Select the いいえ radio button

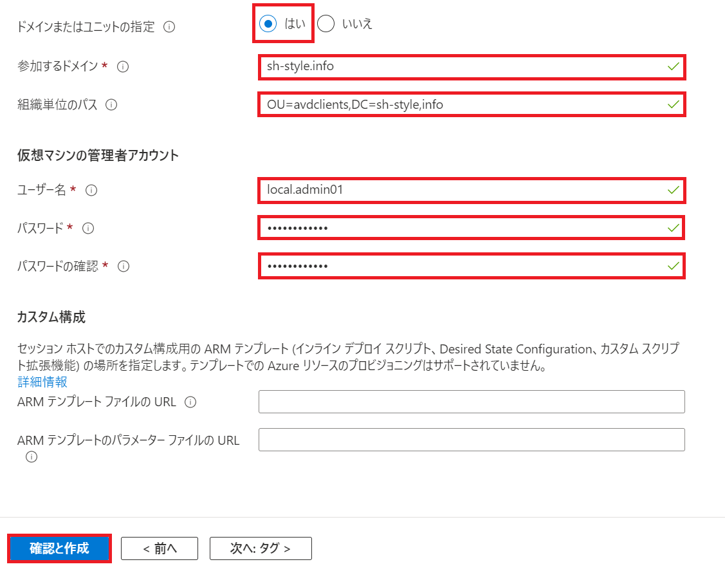[326, 24]
